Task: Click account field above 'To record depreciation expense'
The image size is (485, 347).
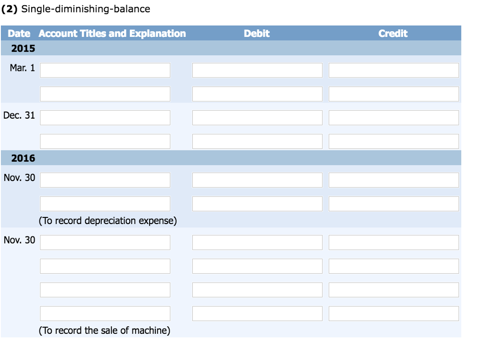Action: pyautogui.click(x=105, y=204)
